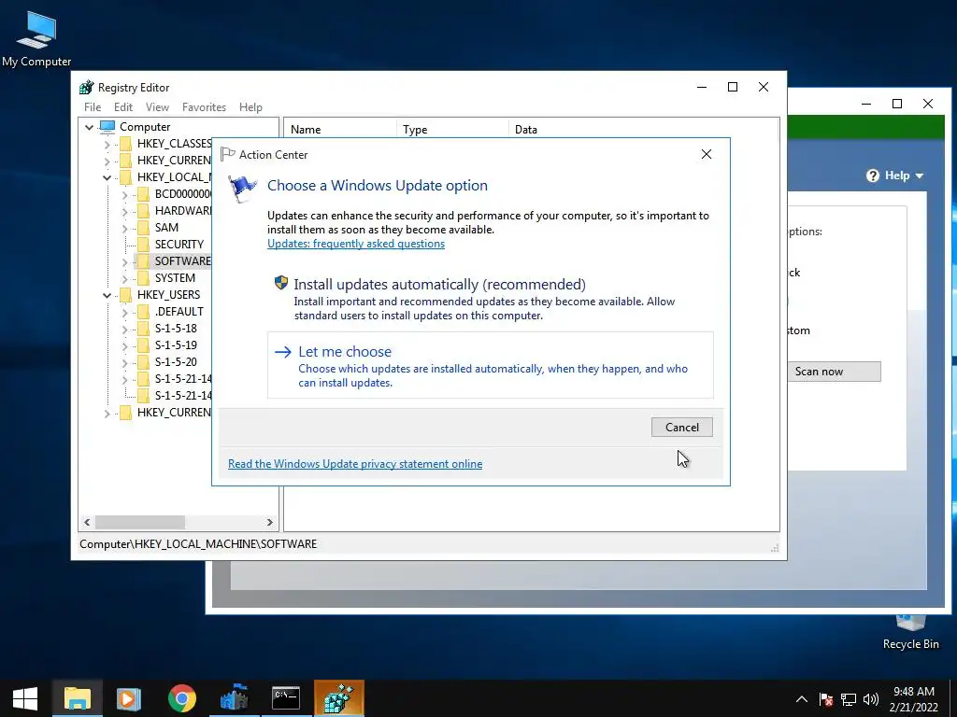
Task: Open the Help menu in Registry Editor
Action: (x=250, y=107)
